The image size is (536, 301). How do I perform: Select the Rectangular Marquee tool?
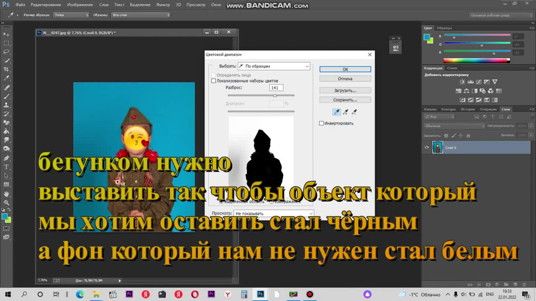[x=6, y=43]
